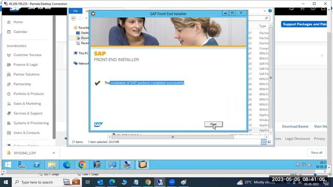Open the File tab in File Explorer
This screenshot has height=187, width=333.
[x=75, y=11]
